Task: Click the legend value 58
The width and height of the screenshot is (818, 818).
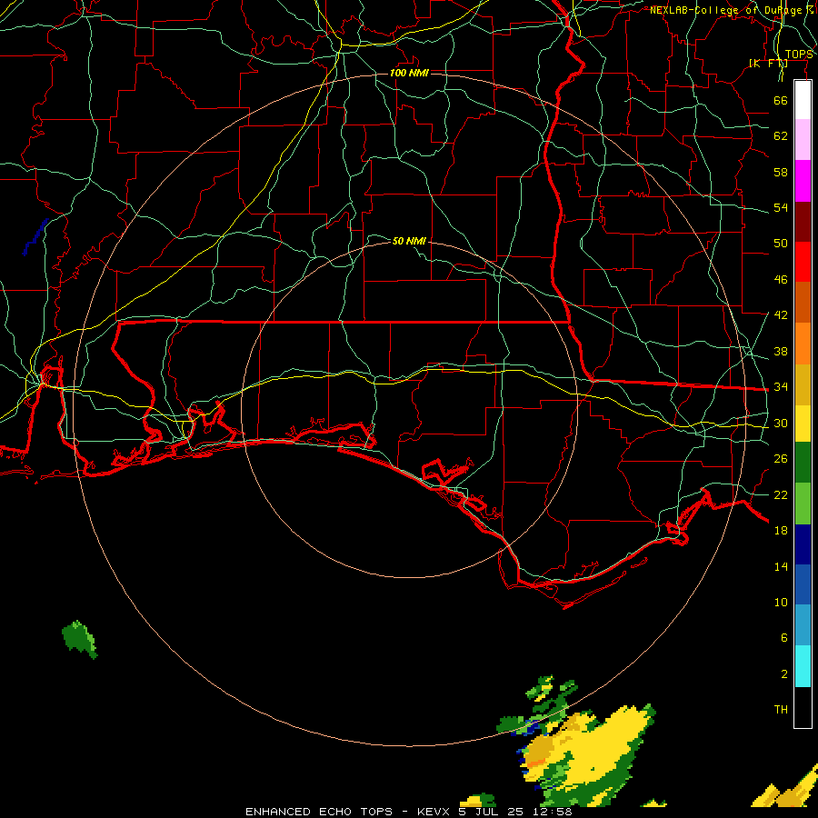Action: (x=781, y=172)
